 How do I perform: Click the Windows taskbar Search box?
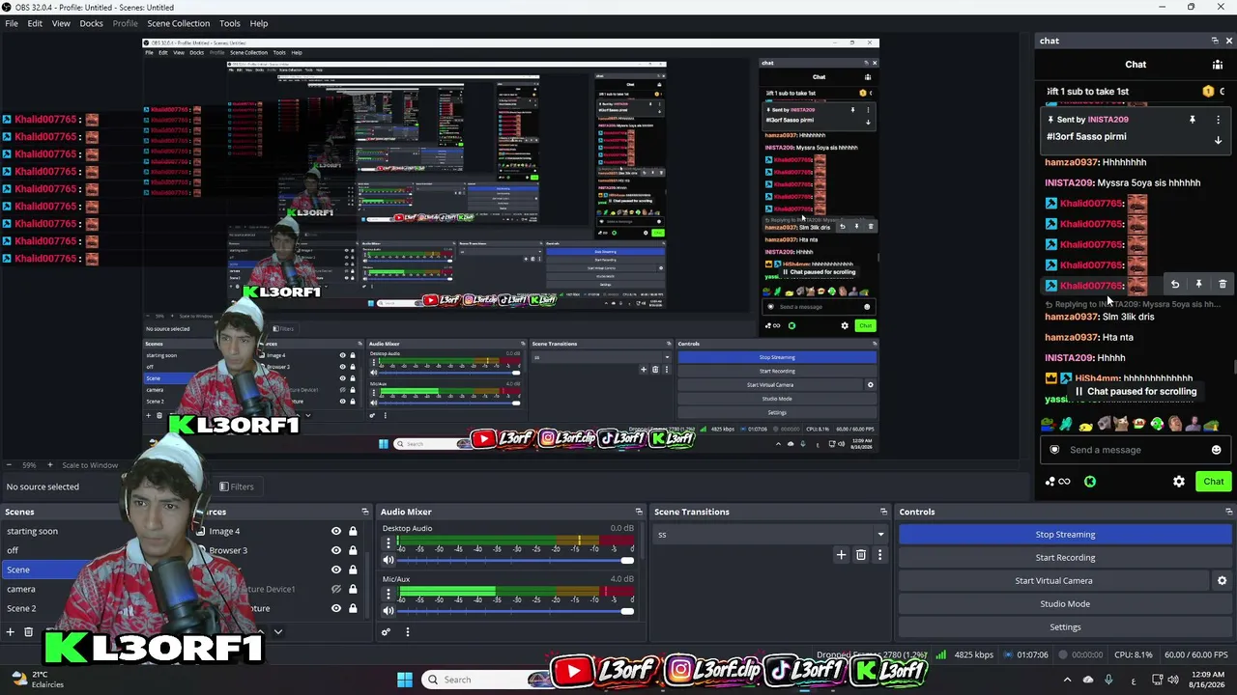488,680
